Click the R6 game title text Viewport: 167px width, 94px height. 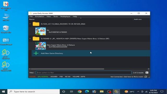[48, 30]
